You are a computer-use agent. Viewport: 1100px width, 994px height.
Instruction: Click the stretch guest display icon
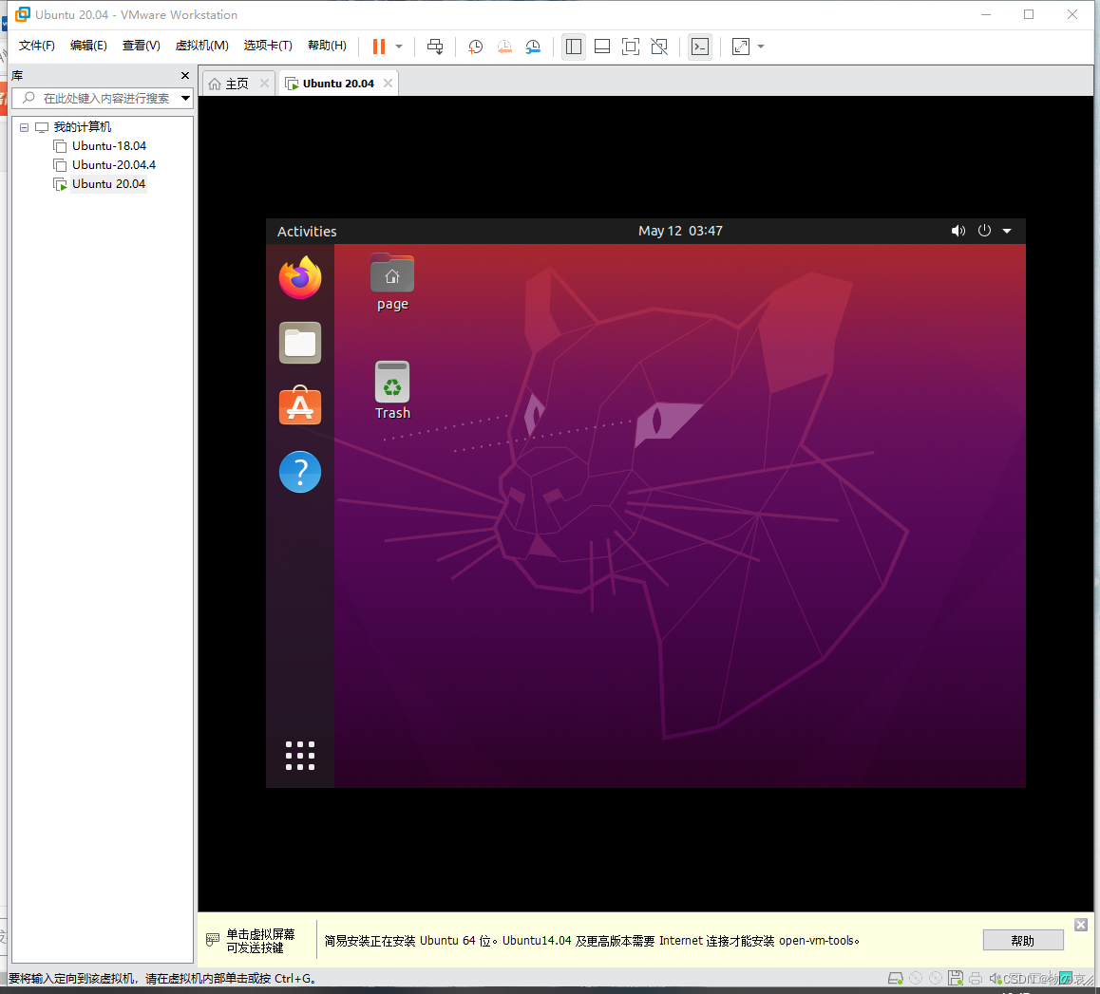click(x=740, y=47)
